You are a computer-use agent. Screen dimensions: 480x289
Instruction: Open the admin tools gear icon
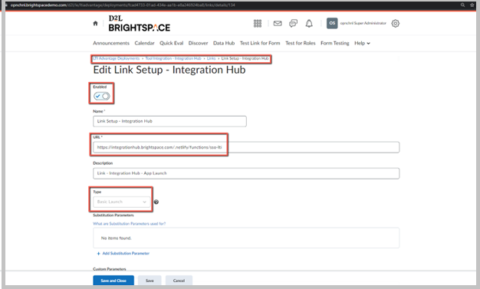[x=395, y=23]
